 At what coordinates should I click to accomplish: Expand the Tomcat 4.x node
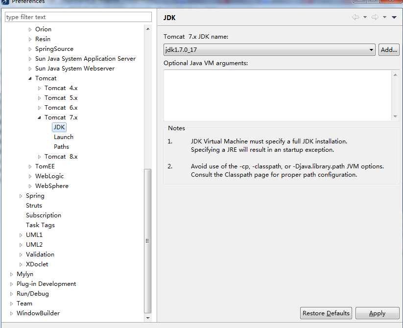pos(39,88)
